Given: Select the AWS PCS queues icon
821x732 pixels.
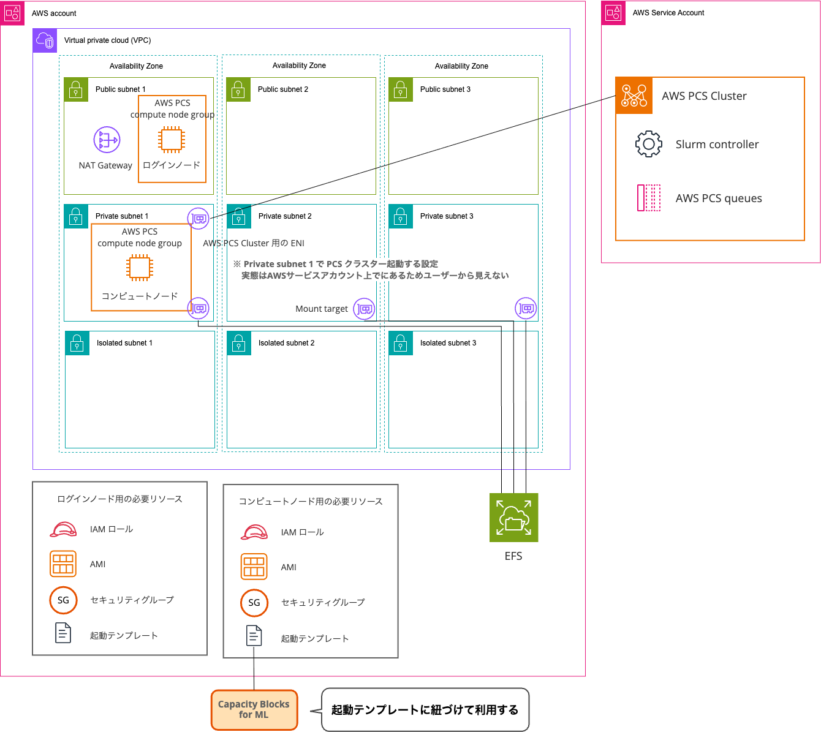Looking at the screenshot, I should click(649, 198).
